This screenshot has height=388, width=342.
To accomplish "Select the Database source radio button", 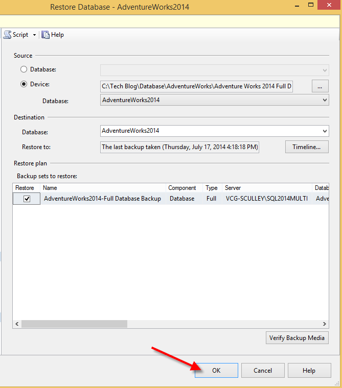I will pyautogui.click(x=24, y=69).
